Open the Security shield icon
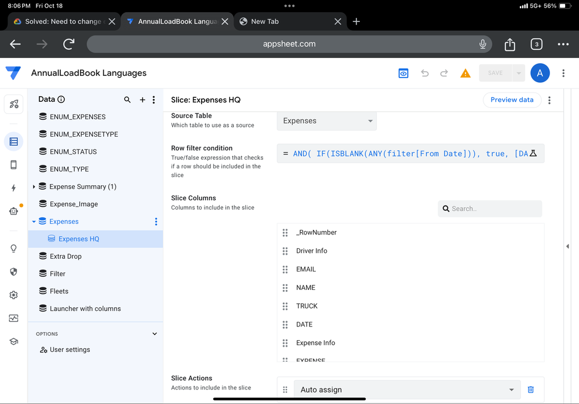 [x=14, y=271]
